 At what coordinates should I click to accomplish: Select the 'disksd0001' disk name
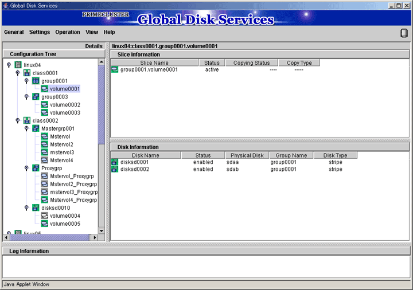[x=135, y=162]
